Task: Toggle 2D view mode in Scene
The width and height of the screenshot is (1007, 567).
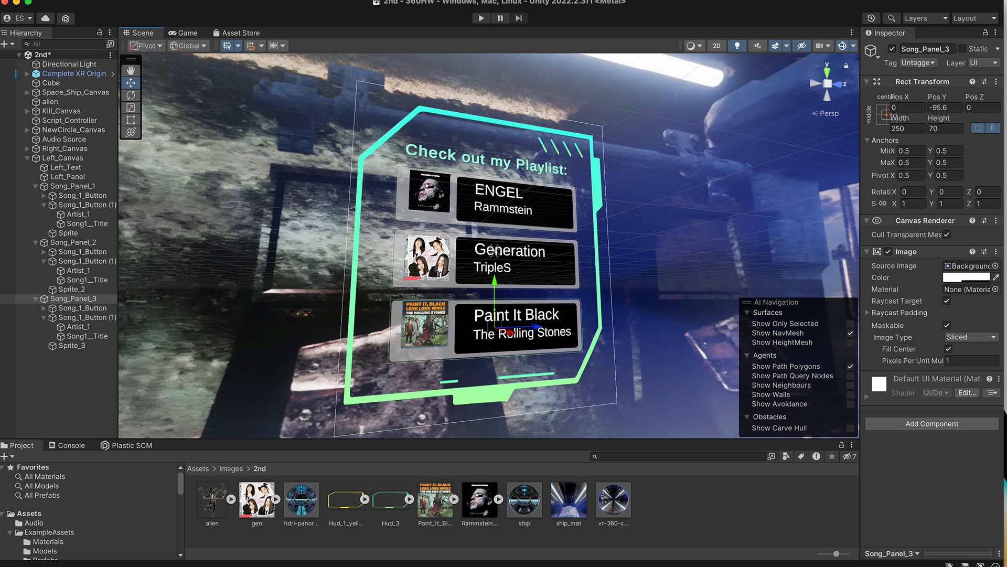Action: [x=716, y=46]
